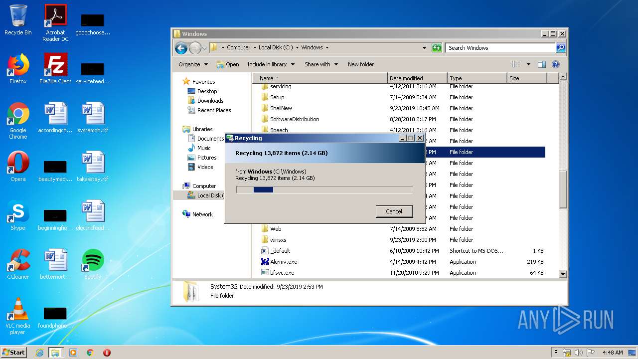Click Explorer Back navigation arrow
Image resolution: width=638 pixels, height=359 pixels.
pyautogui.click(x=181, y=48)
